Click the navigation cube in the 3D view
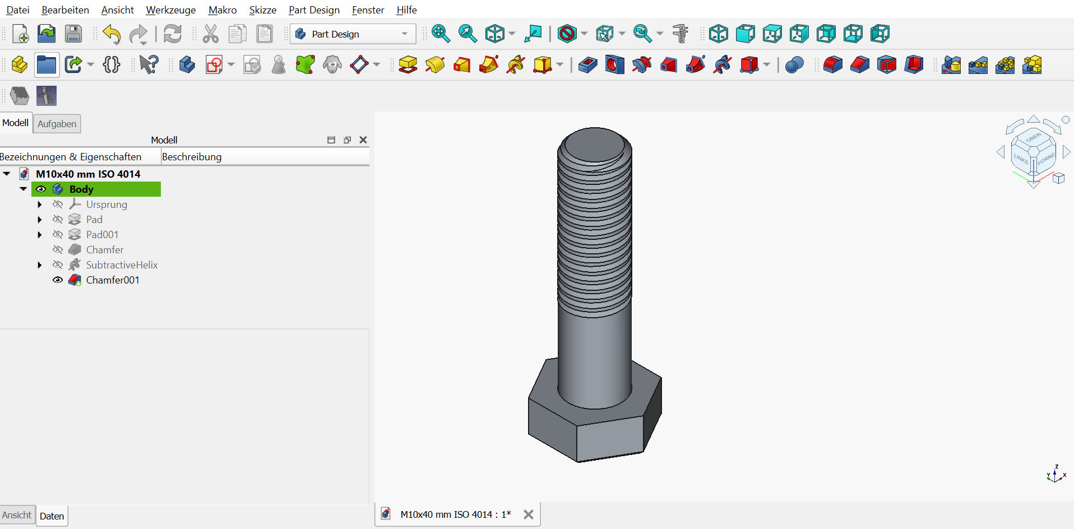This screenshot has height=529, width=1074. 1034,151
